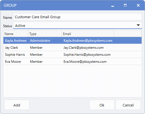Minimize the GROUP dialog window
This screenshot has height=114, width=145.
tap(113, 5)
